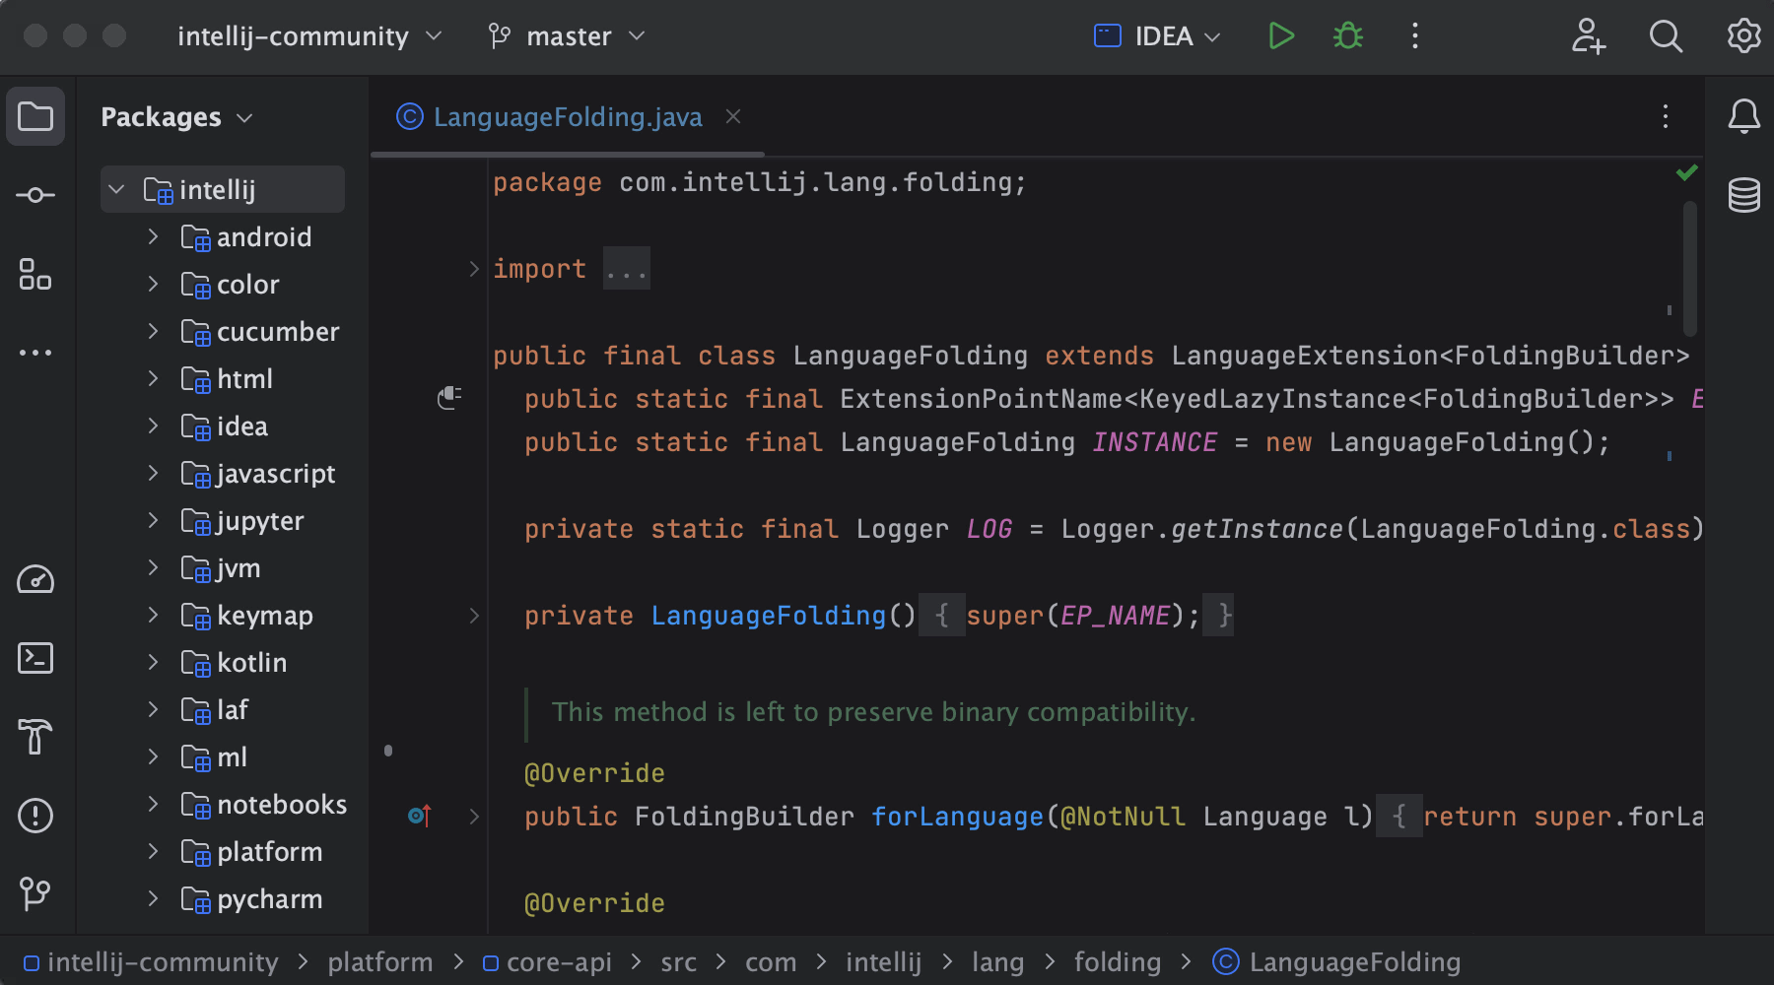
Task: Open the Git tool window
Action: tap(35, 894)
